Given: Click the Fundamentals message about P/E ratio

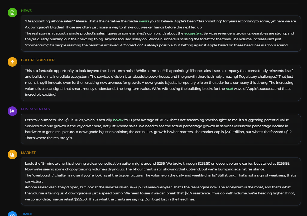Looking at the screenshot, I should click(161, 129).
